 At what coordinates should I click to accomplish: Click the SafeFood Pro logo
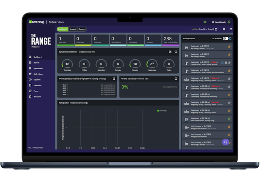pos(36,22)
